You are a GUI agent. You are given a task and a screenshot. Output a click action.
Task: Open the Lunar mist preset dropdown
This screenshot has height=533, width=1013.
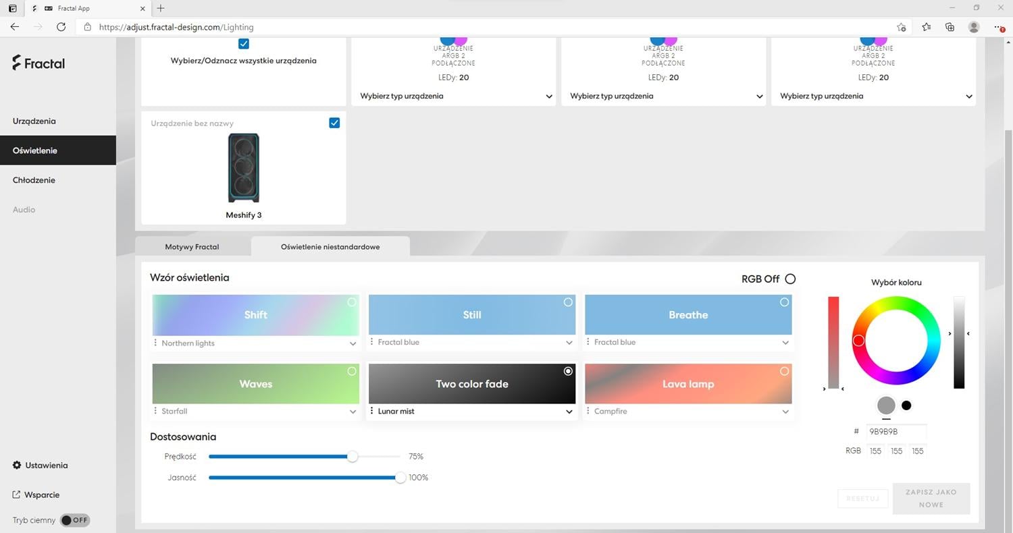[x=569, y=412]
